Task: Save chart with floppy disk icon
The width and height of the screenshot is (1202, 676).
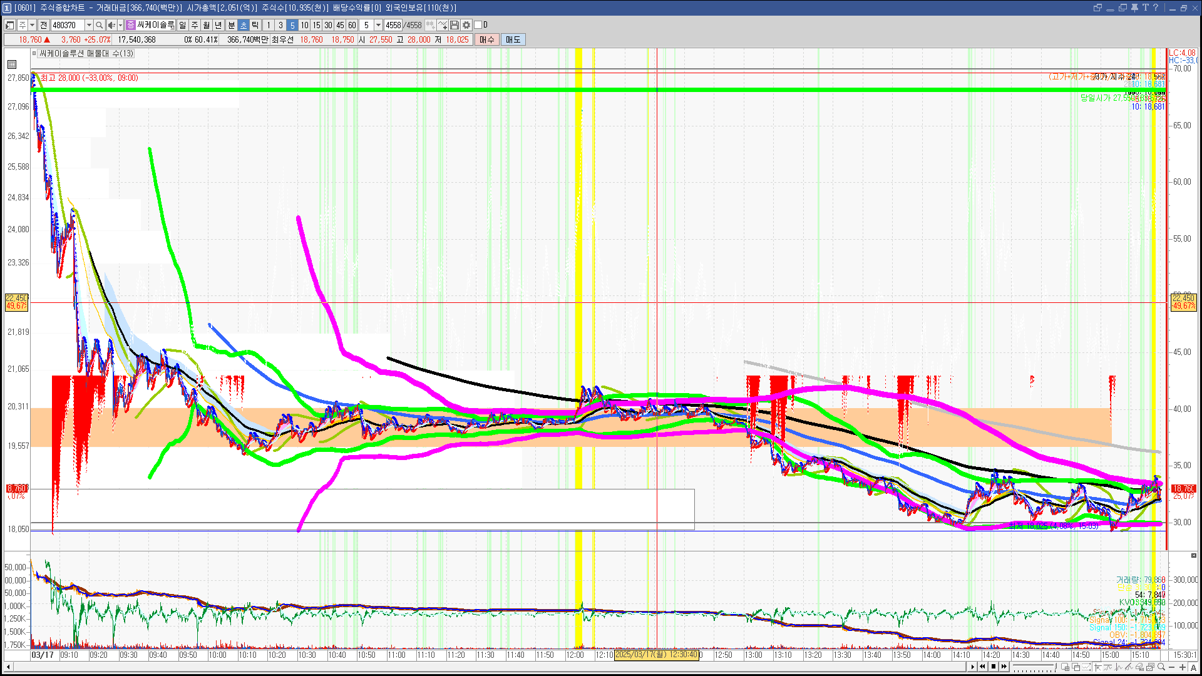Action: pos(455,25)
